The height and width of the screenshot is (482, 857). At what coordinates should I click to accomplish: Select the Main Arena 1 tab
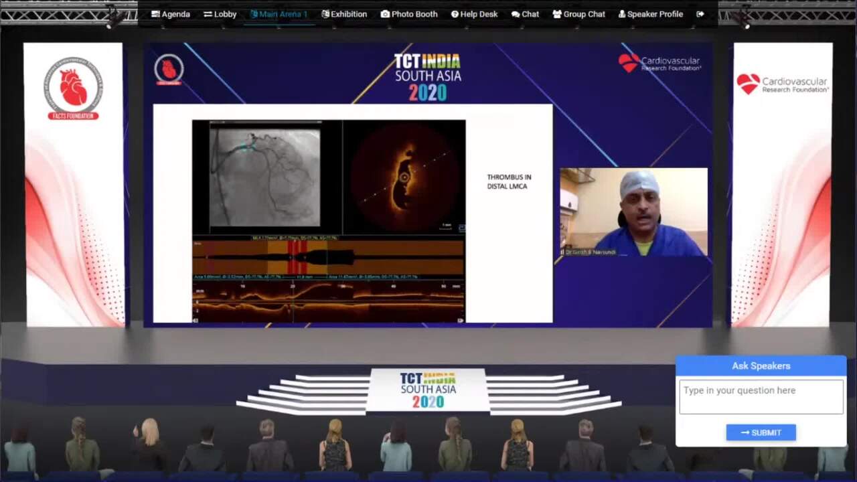point(279,14)
